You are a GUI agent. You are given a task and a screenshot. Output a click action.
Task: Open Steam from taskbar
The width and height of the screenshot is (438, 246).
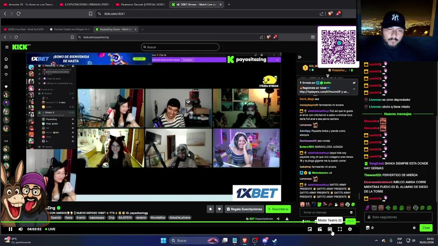coord(274,241)
